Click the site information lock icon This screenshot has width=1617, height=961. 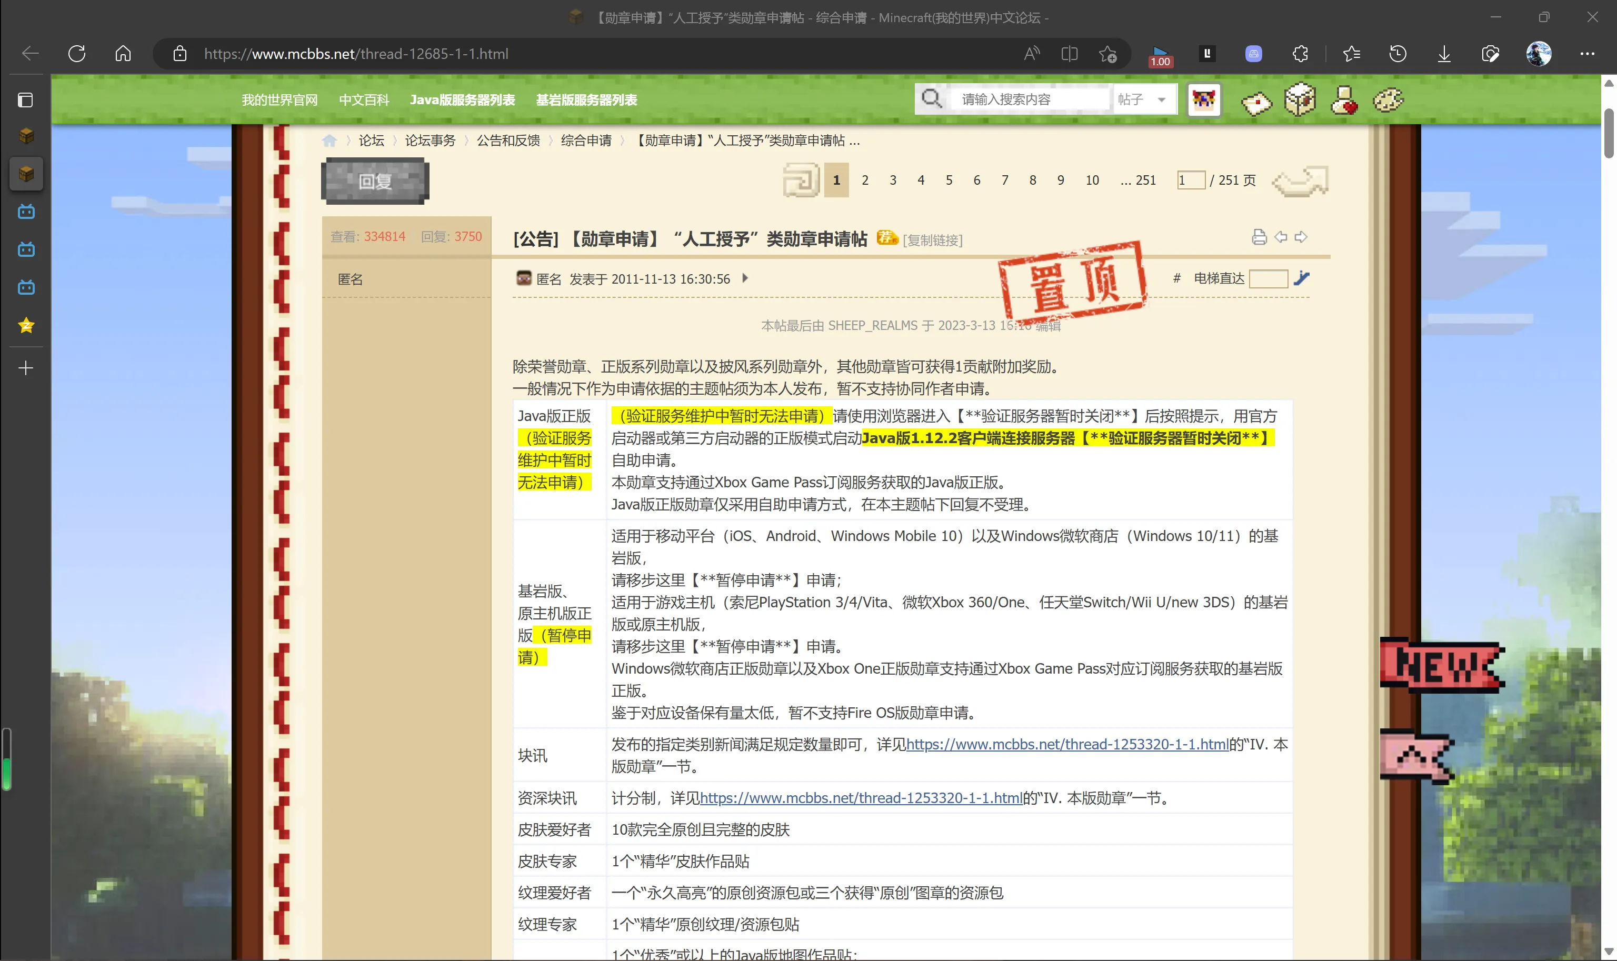coord(179,54)
